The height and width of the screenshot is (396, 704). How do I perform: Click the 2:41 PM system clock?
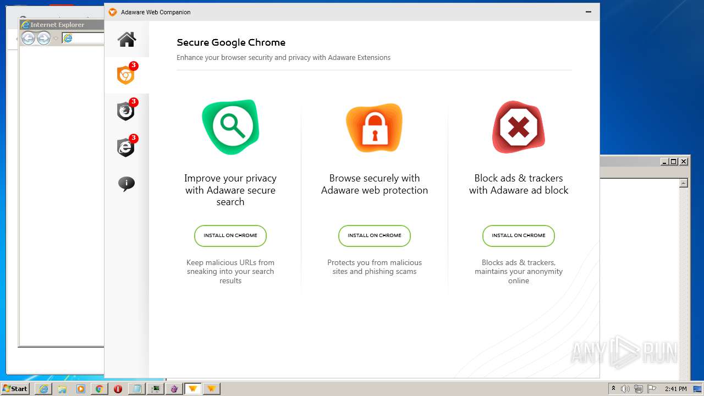[675, 389]
